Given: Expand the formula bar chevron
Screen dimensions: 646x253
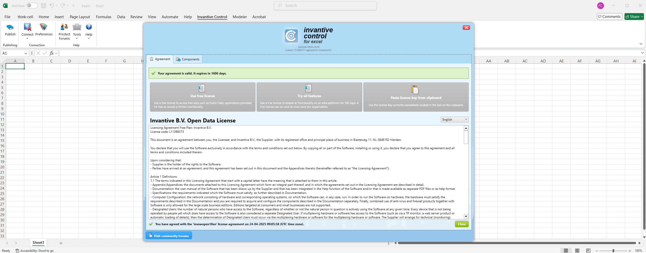Looking at the screenshot, I should (642, 53).
